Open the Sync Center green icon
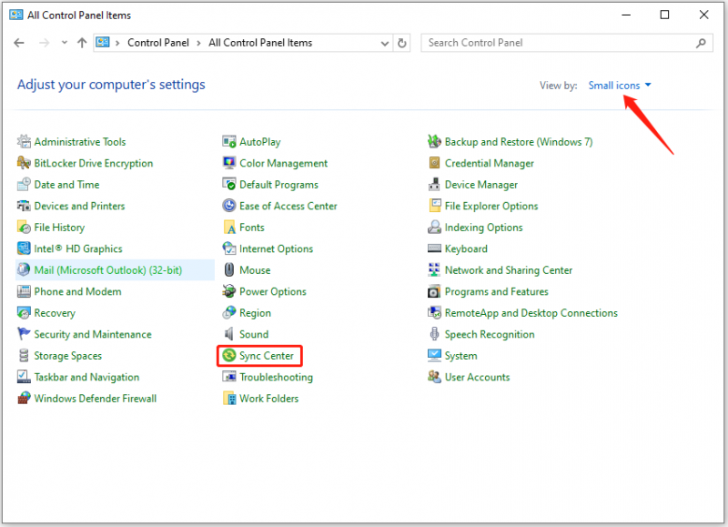The height and width of the screenshot is (527, 728). [229, 355]
